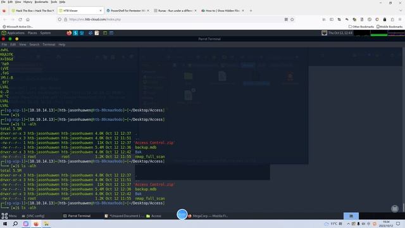Open Microsoft Active Directory bookmark

[18, 27]
